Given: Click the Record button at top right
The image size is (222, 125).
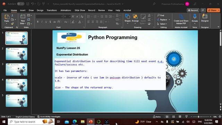Looking at the screenshot, I should click(193, 10).
